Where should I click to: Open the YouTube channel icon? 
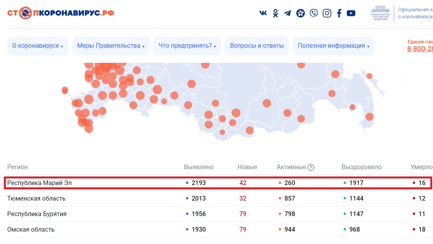pos(351,13)
